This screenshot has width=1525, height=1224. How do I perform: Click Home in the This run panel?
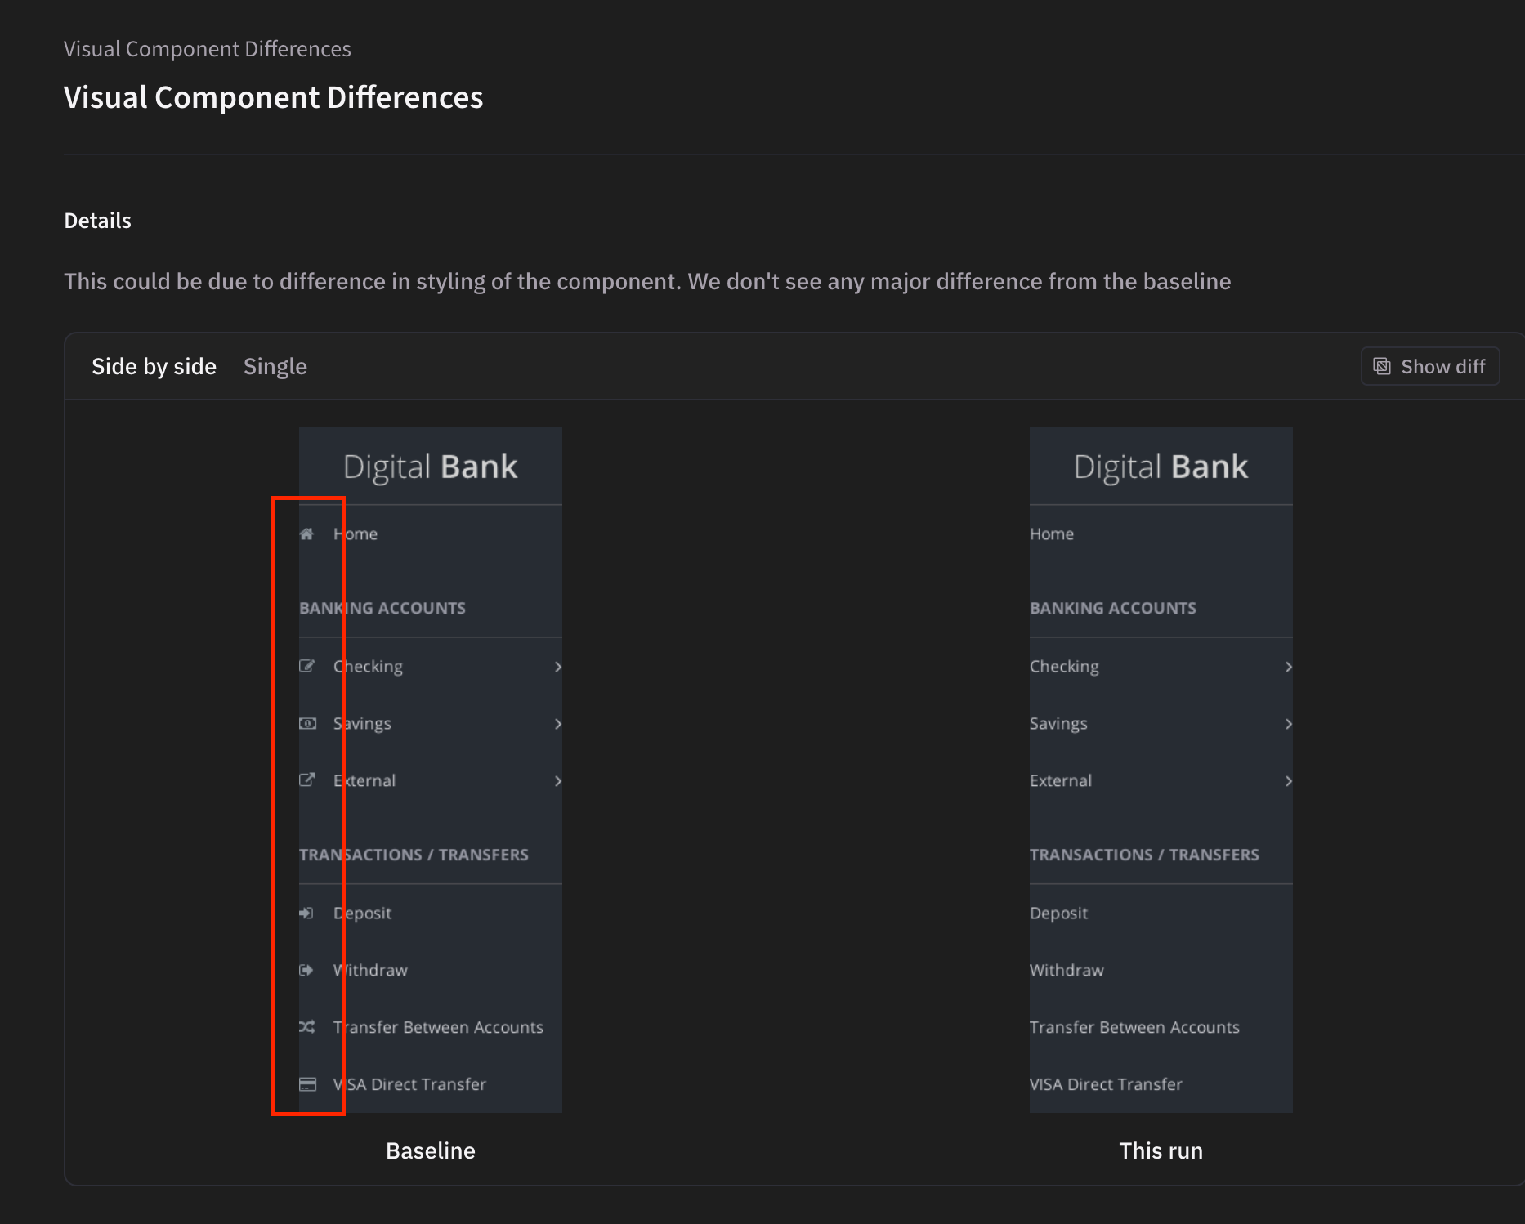coord(1051,534)
